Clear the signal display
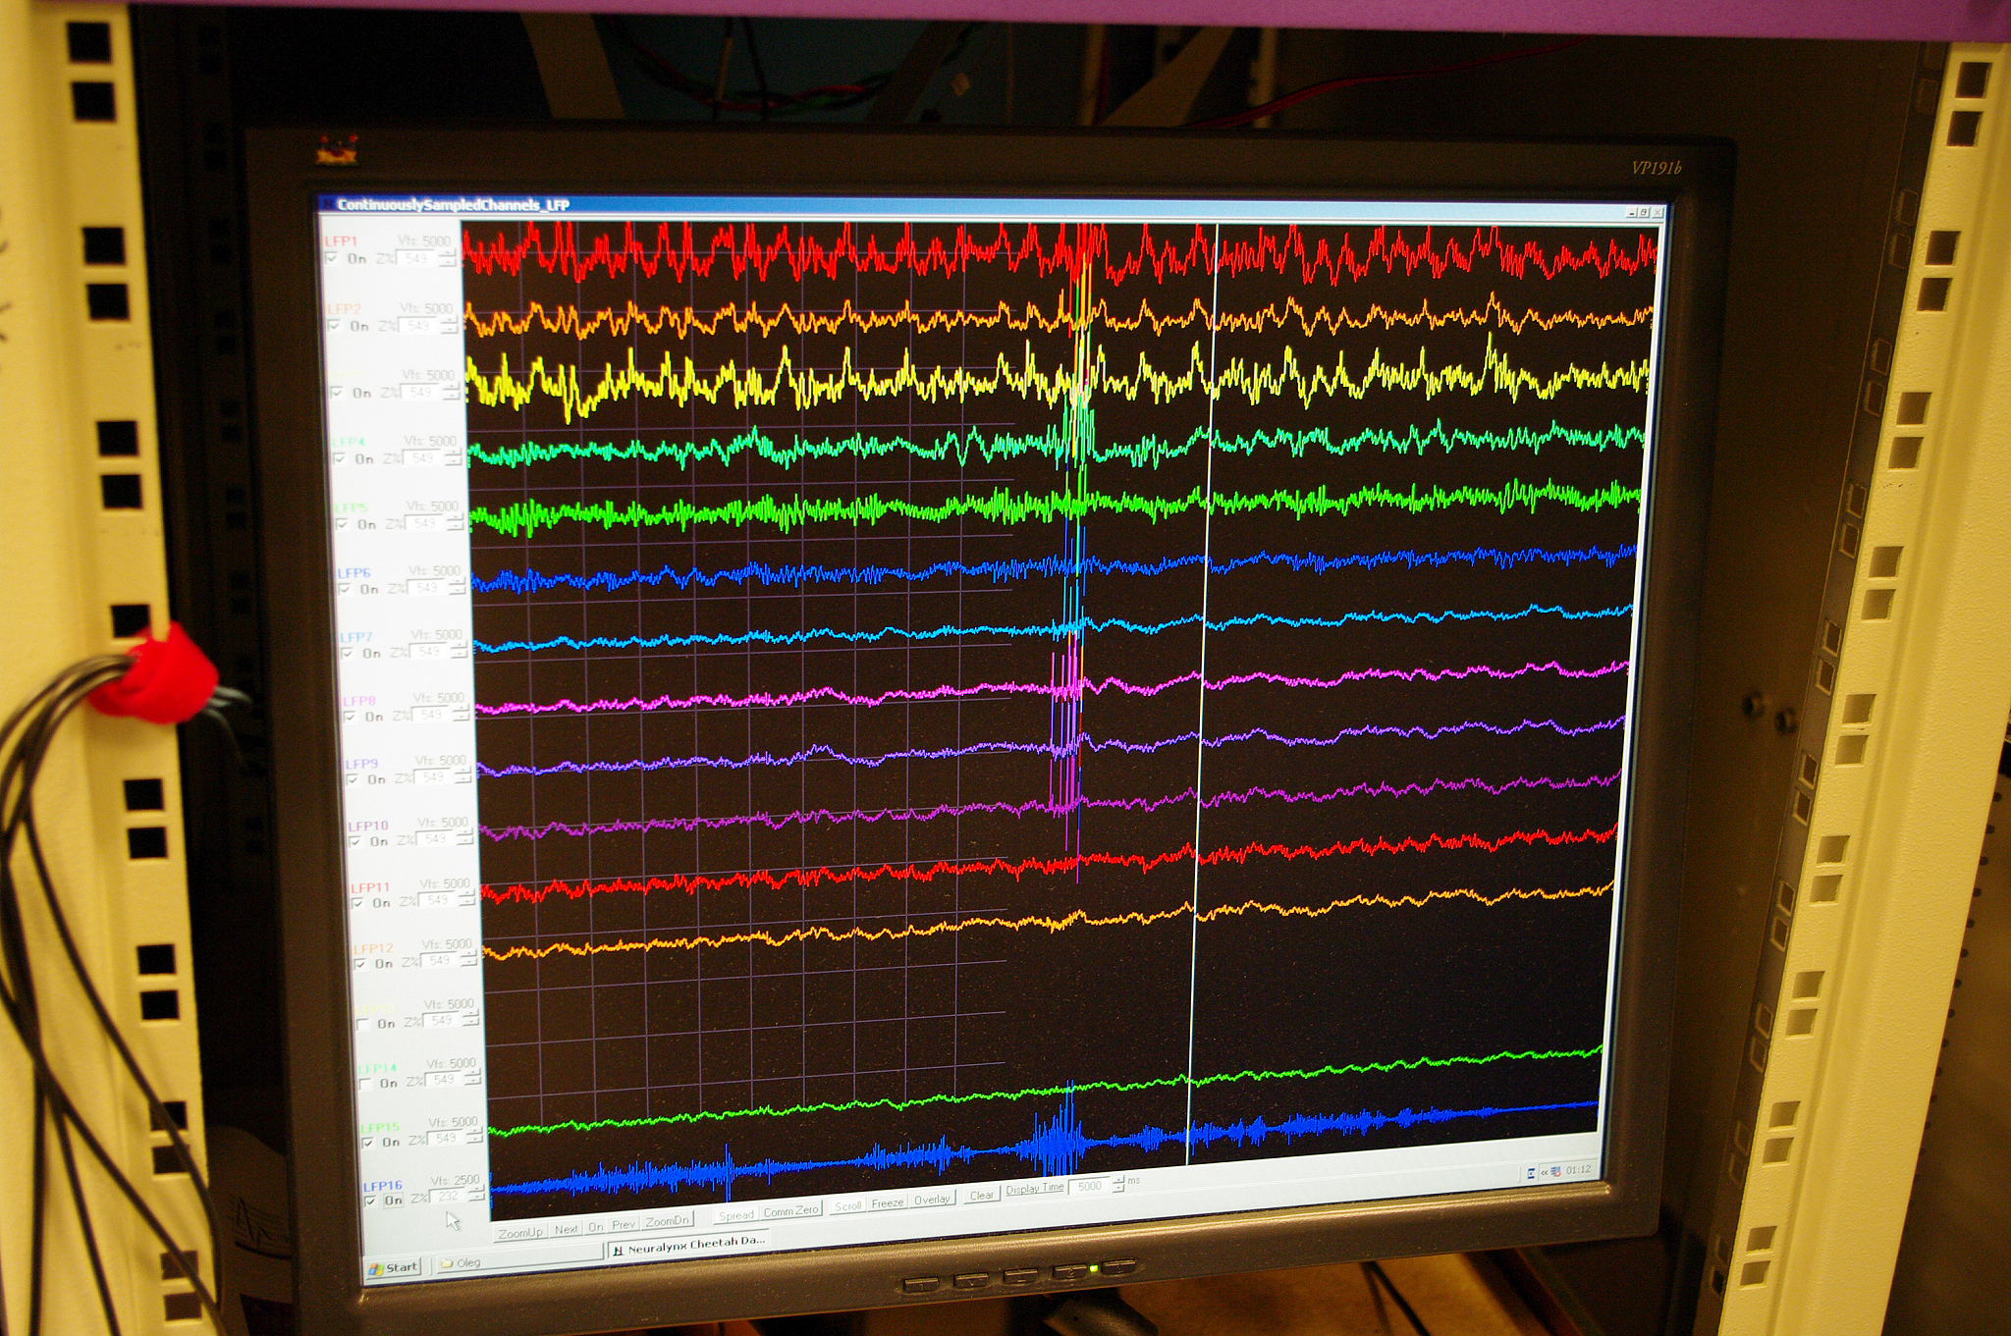 point(982,1195)
